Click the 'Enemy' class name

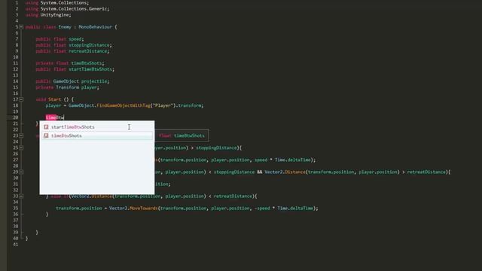pos(65,27)
